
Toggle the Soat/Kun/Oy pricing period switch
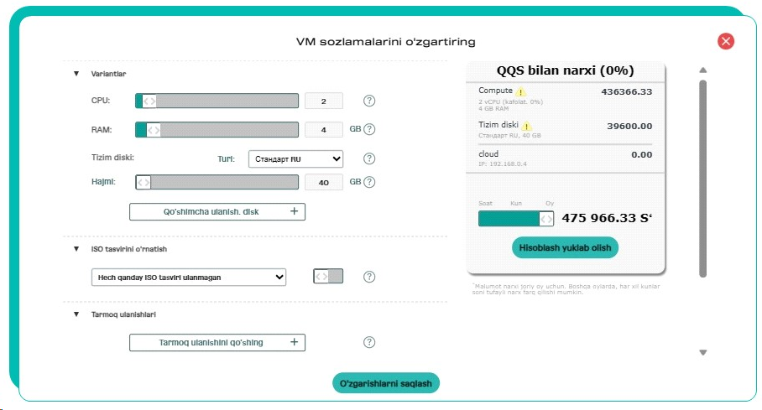(516, 219)
